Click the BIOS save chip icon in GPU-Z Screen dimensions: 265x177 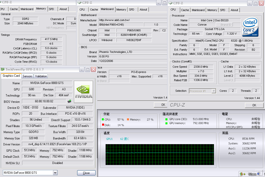(x=69, y=101)
